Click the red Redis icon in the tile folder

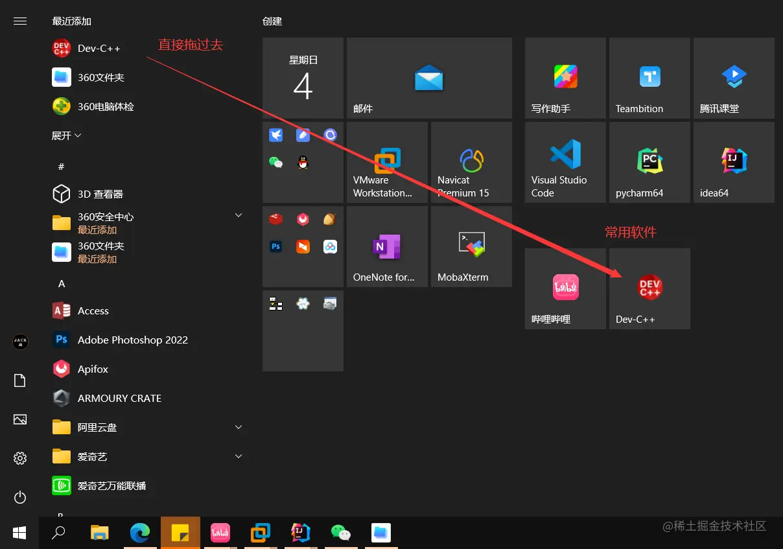tap(276, 219)
